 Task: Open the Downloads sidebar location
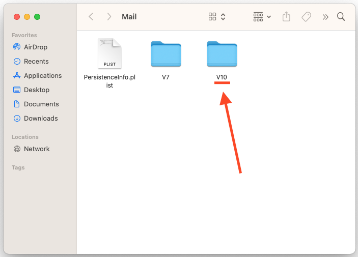[41, 118]
